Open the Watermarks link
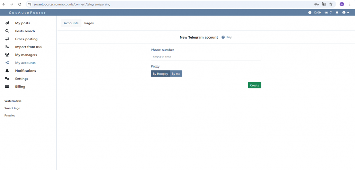 13,101
